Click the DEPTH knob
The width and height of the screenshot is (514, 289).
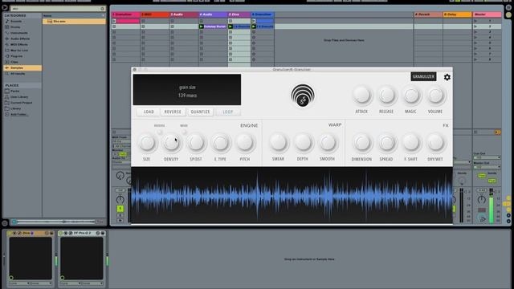coord(303,143)
